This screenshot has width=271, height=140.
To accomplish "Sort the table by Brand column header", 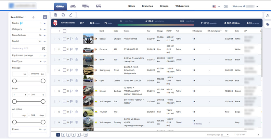I will (102, 31).
